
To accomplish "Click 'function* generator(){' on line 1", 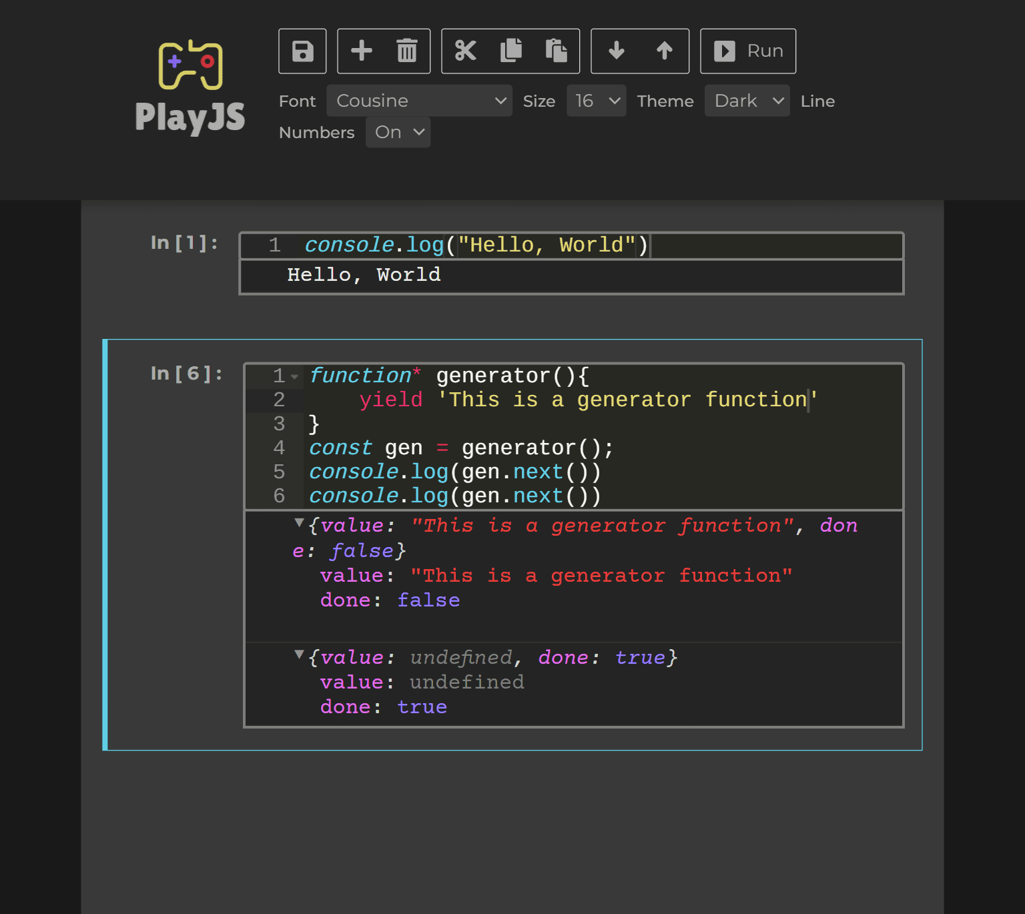I will pos(449,376).
